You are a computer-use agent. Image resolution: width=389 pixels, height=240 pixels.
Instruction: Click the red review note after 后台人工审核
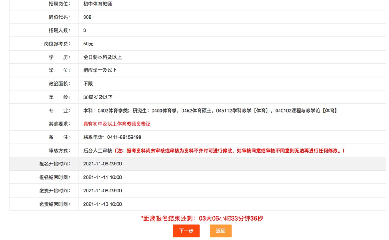point(230,150)
